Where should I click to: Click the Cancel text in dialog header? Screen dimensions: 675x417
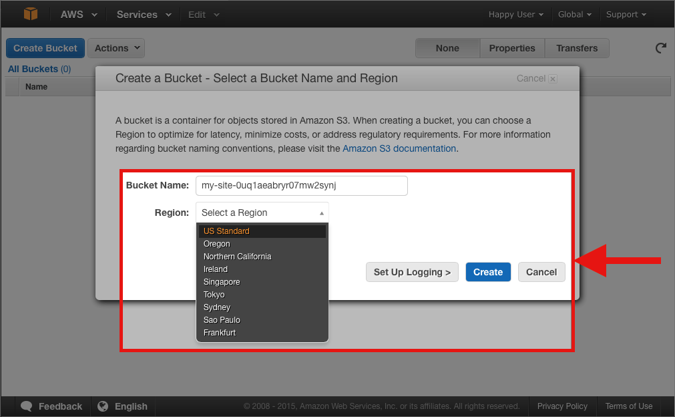[x=531, y=78]
